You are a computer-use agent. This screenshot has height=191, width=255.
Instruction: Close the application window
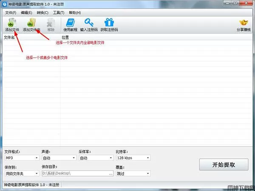click(x=246, y=3)
